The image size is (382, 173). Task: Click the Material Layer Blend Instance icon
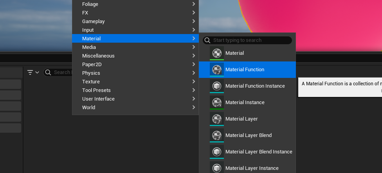click(x=216, y=152)
